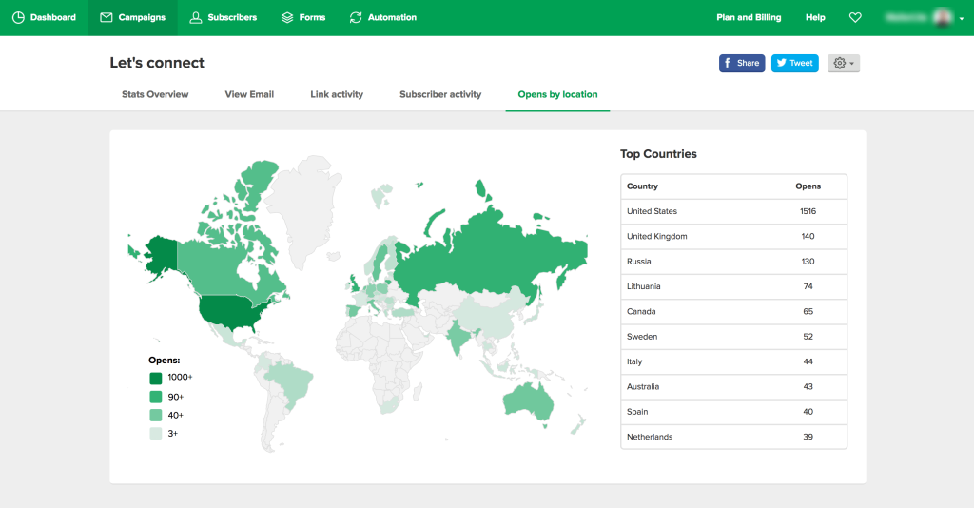Click the heart icon in top bar
The image size is (974, 508).
(x=855, y=17)
